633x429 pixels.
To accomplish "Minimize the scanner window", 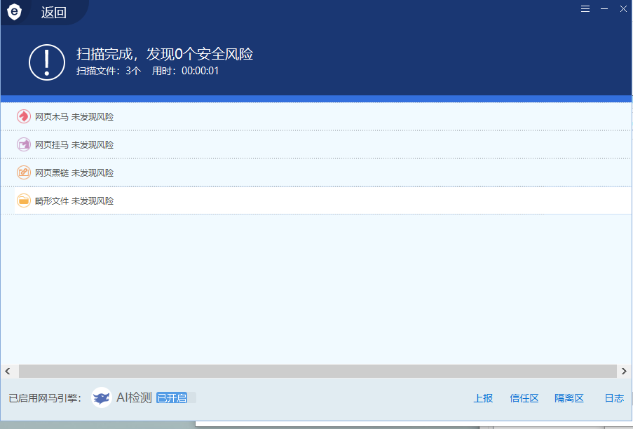I will pos(604,9).
